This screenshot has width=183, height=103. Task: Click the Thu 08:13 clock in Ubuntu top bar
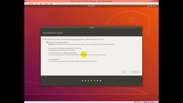click(91, 6)
